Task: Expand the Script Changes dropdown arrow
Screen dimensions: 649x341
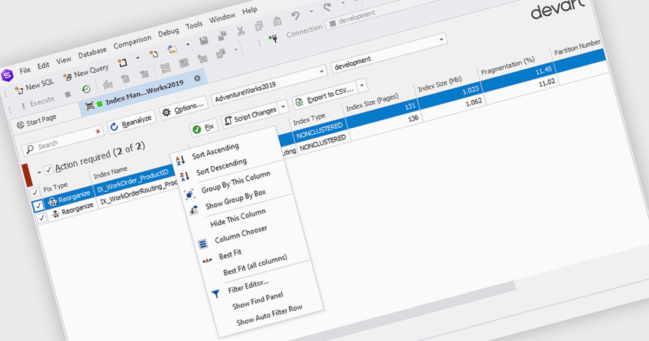Action: coord(283,107)
